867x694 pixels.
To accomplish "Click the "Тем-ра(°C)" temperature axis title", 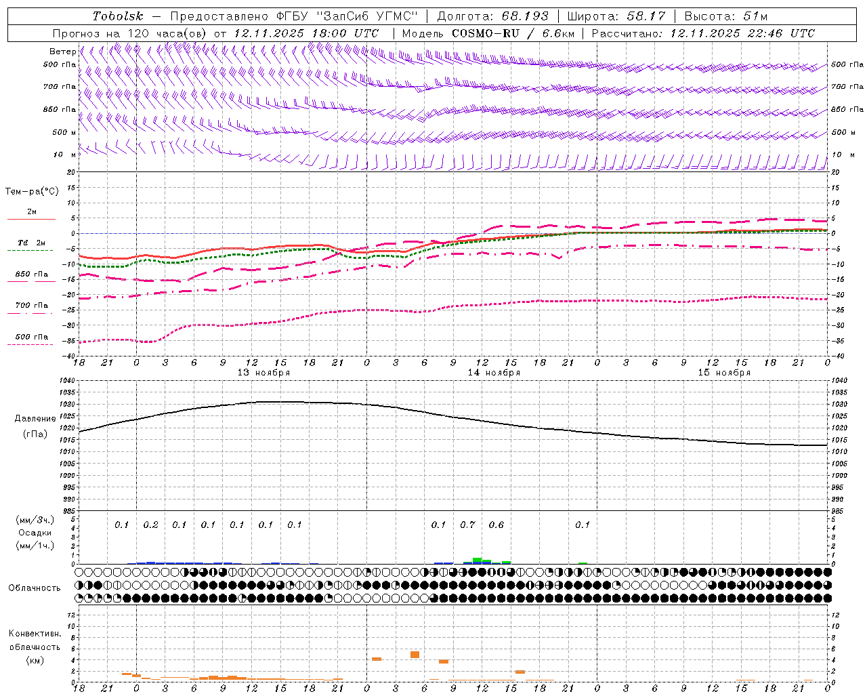I will [32, 192].
